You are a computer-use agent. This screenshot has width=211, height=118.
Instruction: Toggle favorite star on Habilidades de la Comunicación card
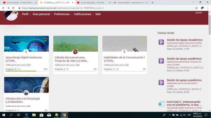point(143,39)
